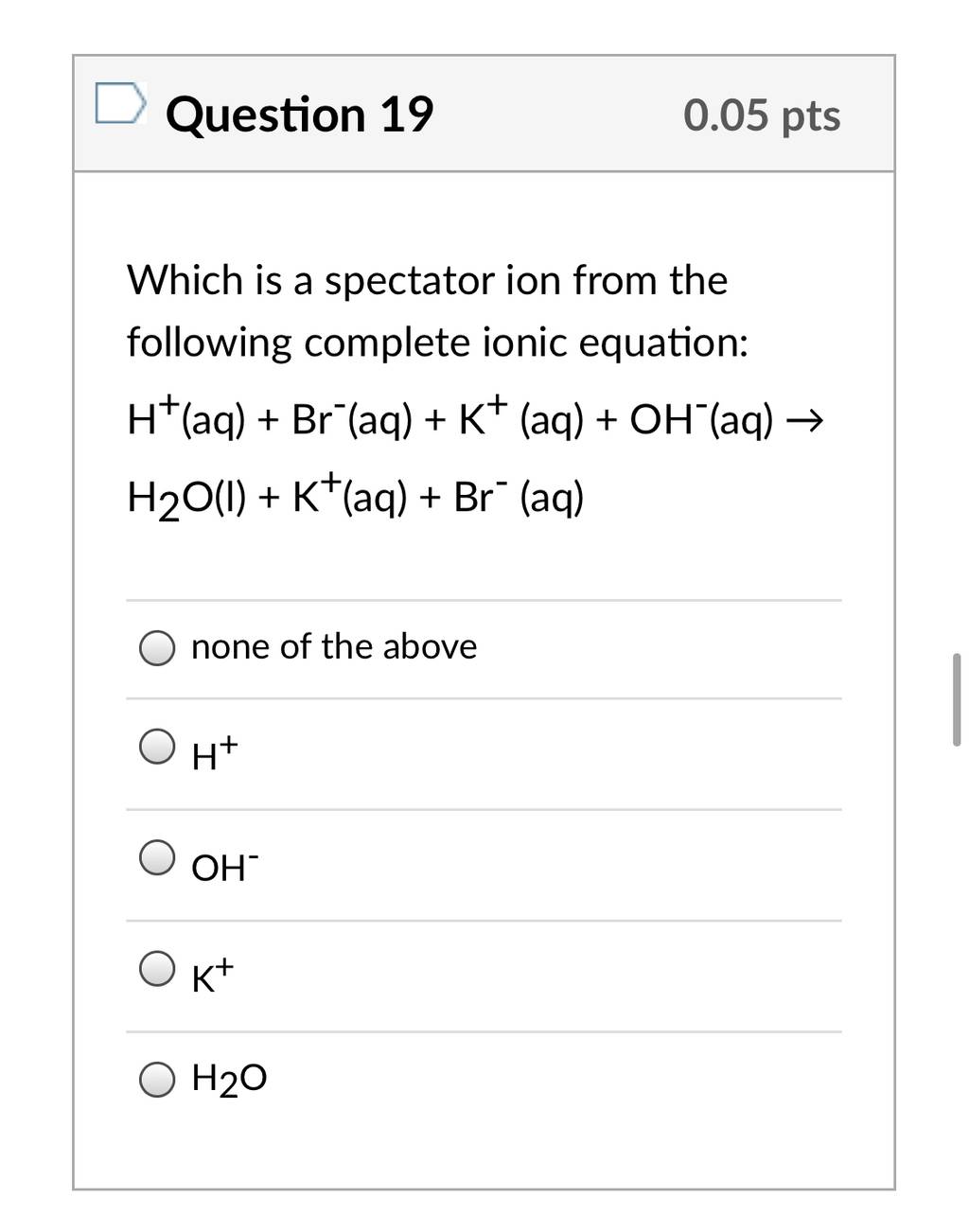Click the "Question 19" heading
Viewport: 969px width, 1232px height.
(299, 114)
